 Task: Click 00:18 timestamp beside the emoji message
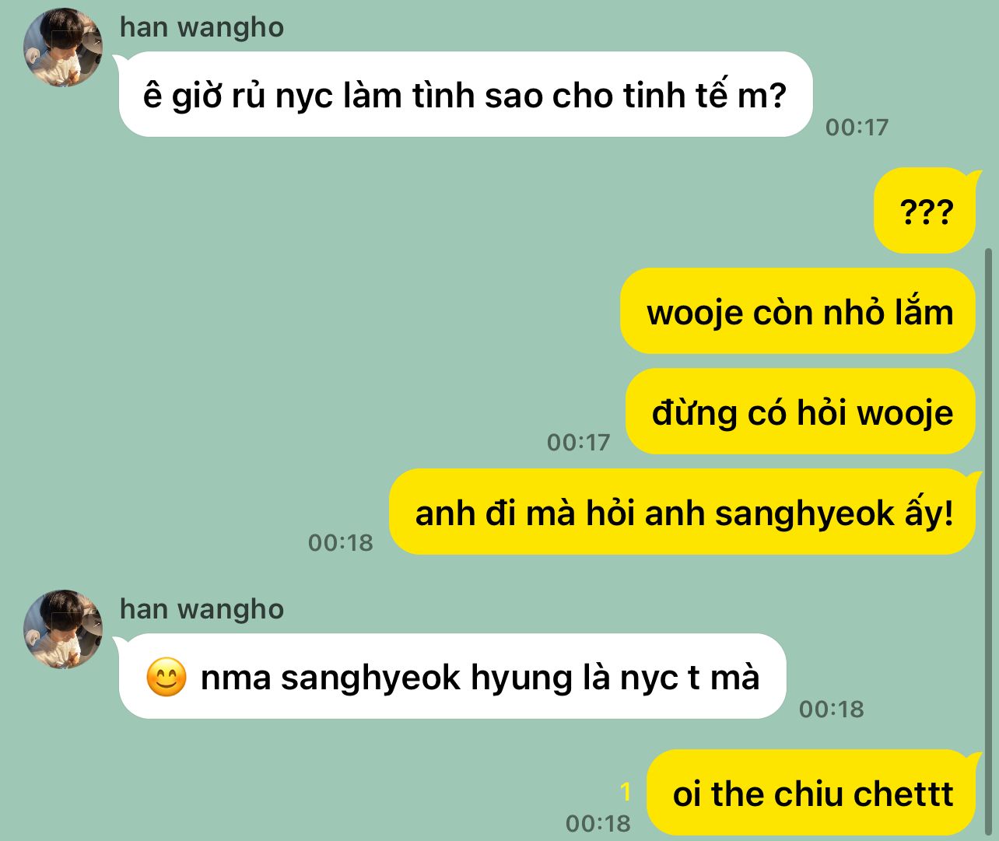(x=832, y=709)
